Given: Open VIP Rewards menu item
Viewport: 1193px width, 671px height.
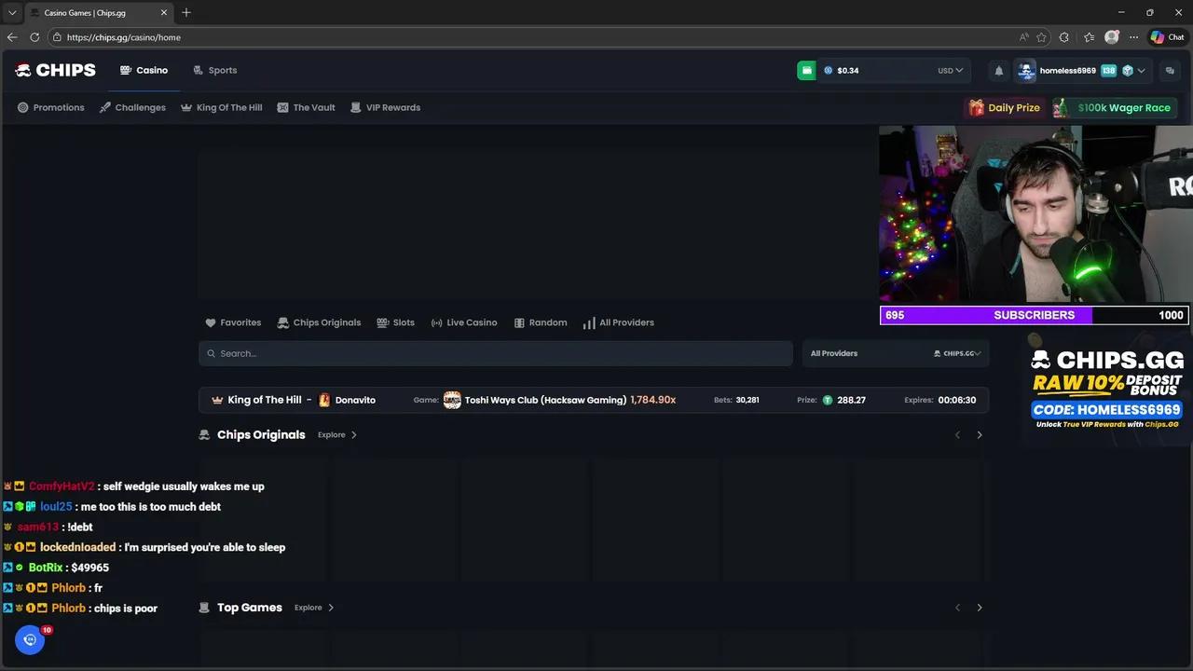Looking at the screenshot, I should coord(385,107).
